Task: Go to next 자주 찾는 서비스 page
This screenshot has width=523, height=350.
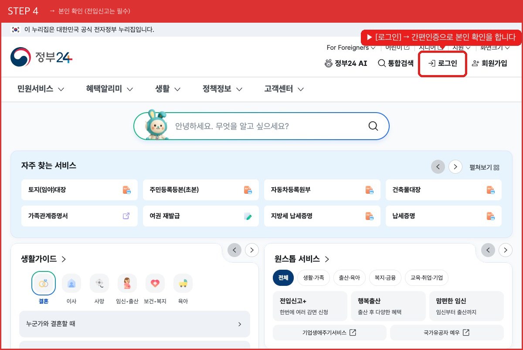Action: click(x=455, y=167)
